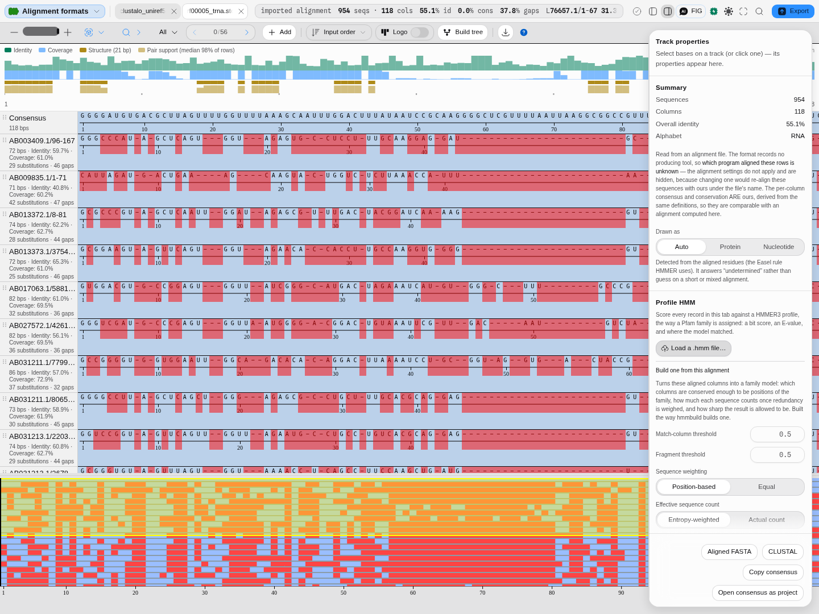Image resolution: width=819 pixels, height=614 pixels.
Task: Expand the All filter dropdown
Action: click(x=168, y=32)
